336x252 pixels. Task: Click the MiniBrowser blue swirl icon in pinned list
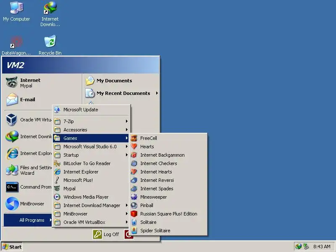[12, 204]
